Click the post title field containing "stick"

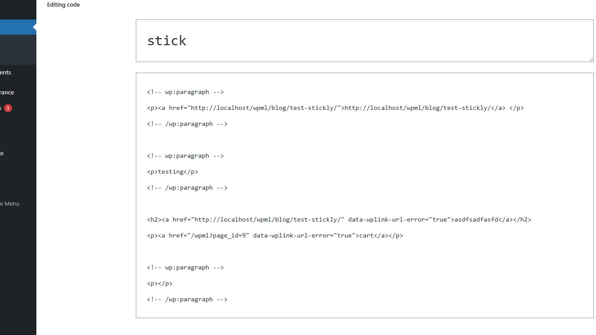coord(364,41)
